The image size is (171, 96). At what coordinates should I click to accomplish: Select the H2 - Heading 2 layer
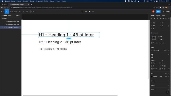11,24
